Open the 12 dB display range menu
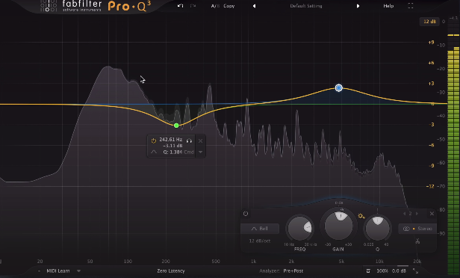460x278 pixels. coord(430,22)
